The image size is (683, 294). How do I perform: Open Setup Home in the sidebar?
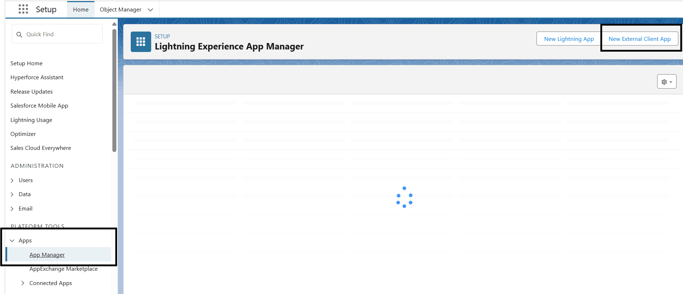[x=27, y=63]
